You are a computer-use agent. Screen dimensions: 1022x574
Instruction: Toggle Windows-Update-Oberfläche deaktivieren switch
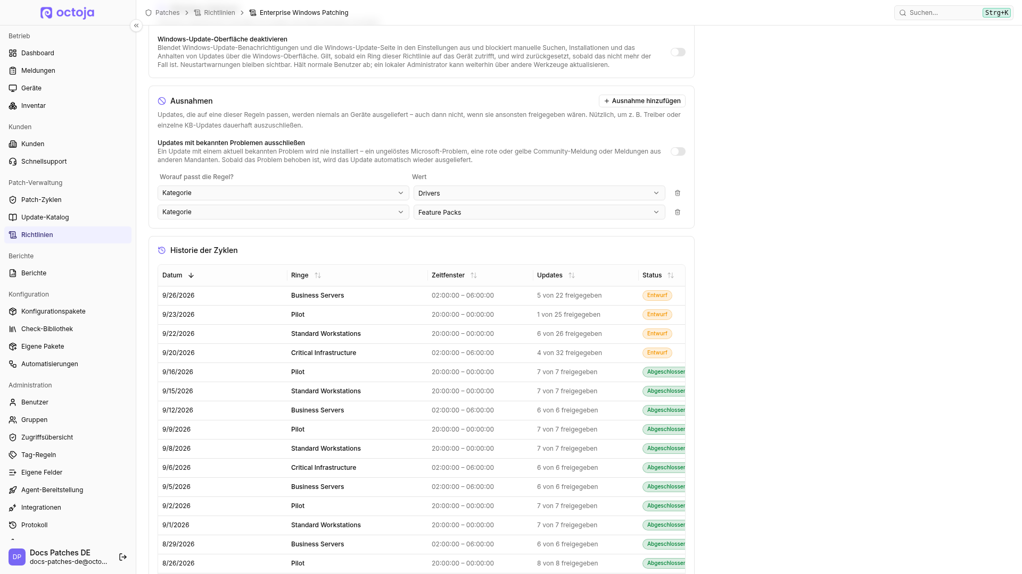678,52
